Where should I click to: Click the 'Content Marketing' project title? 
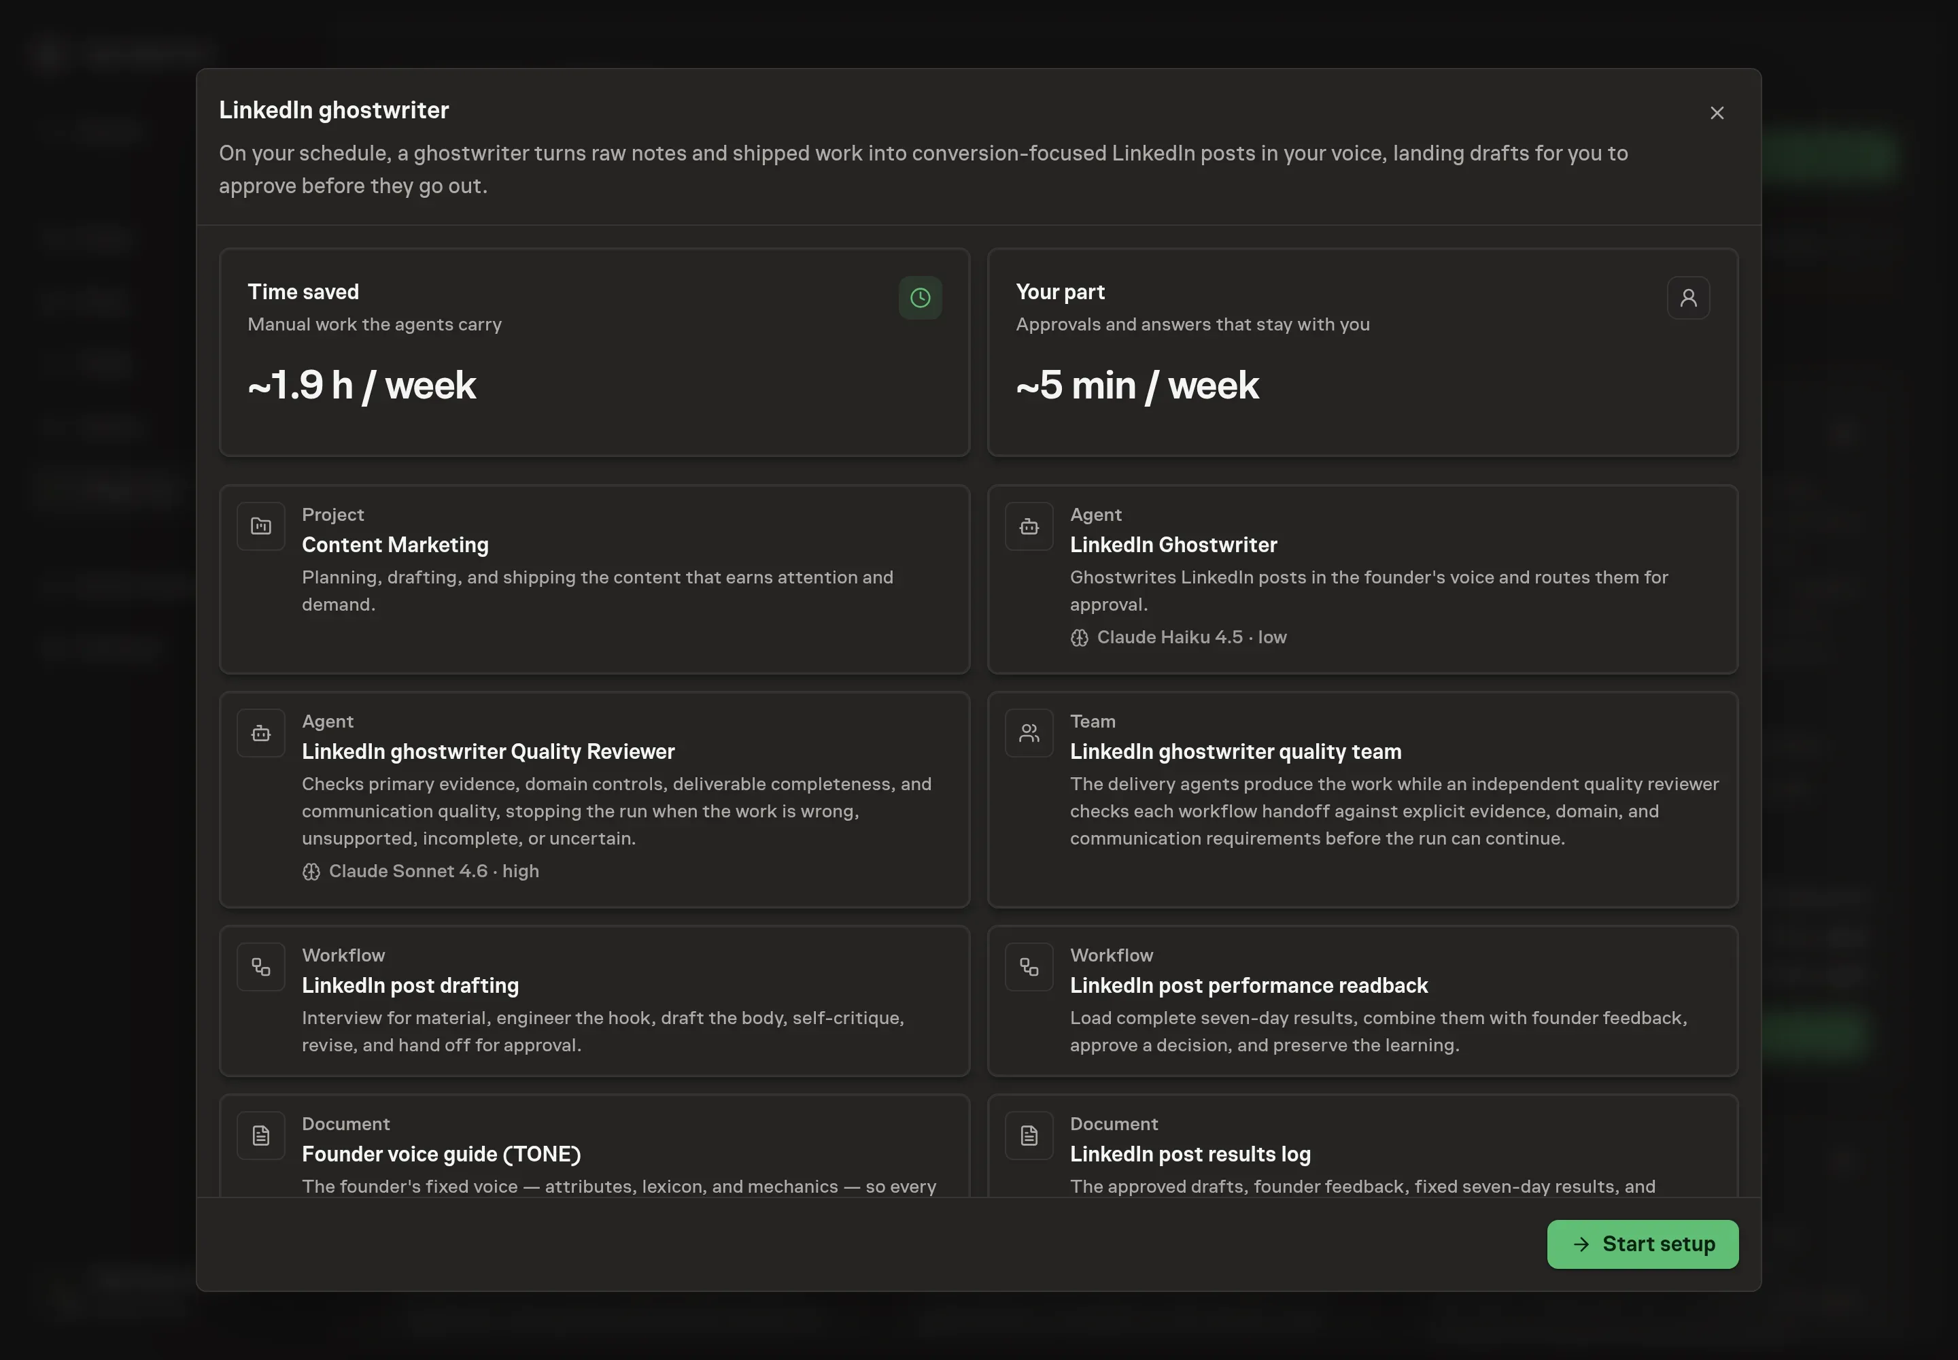click(396, 545)
